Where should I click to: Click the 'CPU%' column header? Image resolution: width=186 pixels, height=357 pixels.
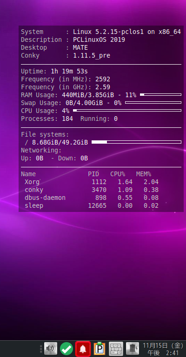[118, 174]
